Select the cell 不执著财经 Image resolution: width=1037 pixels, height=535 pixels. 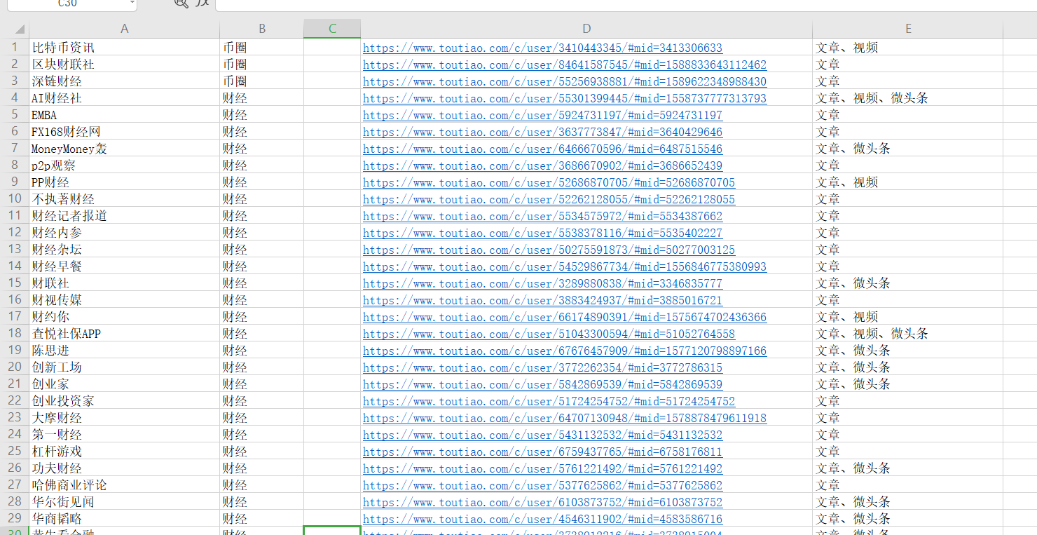click(124, 199)
